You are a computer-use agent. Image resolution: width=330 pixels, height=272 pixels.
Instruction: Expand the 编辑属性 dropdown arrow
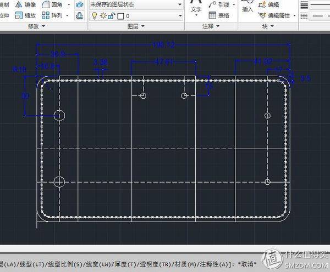point(294,15)
